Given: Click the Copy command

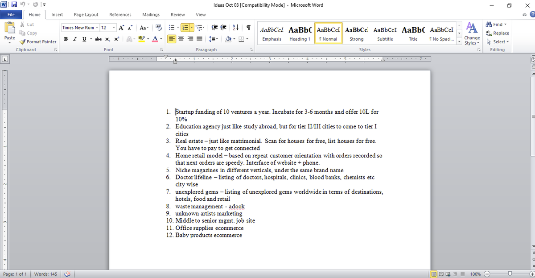Looking at the screenshot, I should pyautogui.click(x=29, y=33).
